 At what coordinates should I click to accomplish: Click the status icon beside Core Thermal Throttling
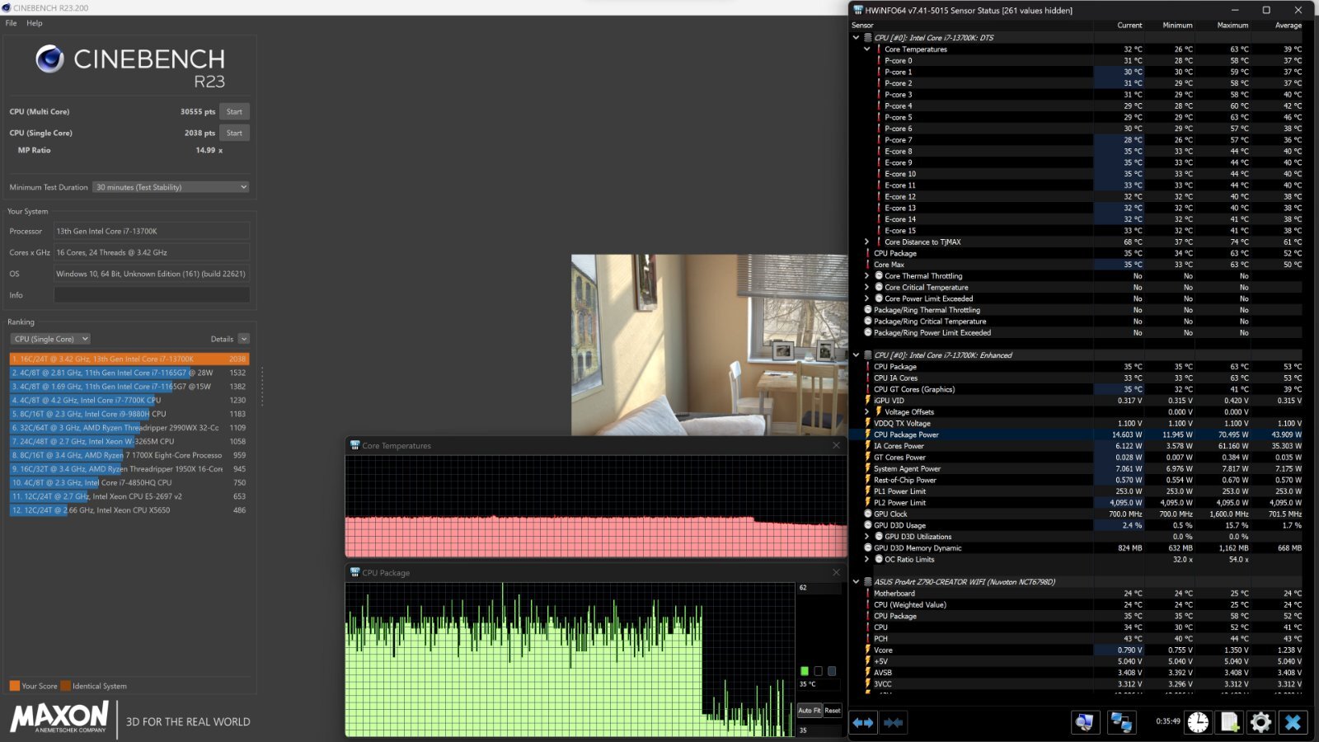(879, 275)
